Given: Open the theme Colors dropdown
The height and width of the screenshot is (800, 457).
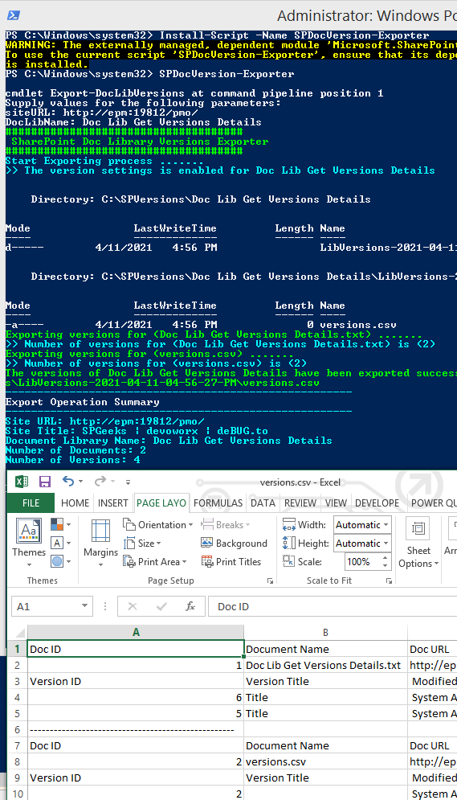Looking at the screenshot, I should coord(60,524).
